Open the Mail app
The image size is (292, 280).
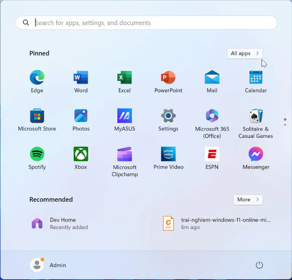point(212,82)
